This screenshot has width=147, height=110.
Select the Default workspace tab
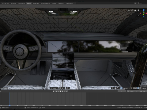click(29, 3)
